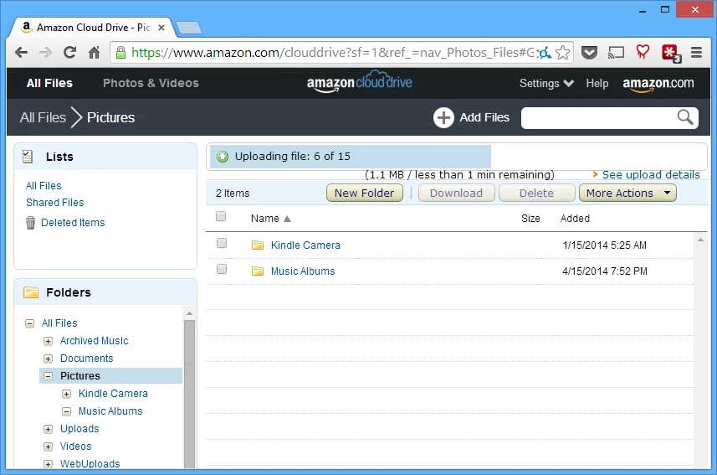The image size is (717, 475).
Task: Switch to the All Files top tab
Action: coord(49,83)
